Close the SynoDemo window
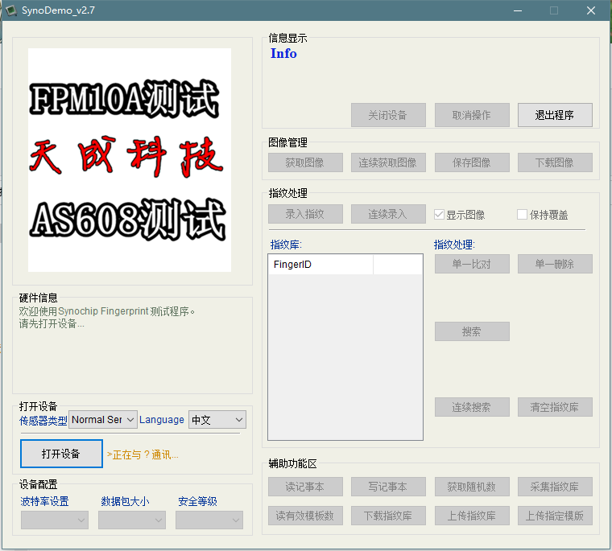 click(591, 10)
